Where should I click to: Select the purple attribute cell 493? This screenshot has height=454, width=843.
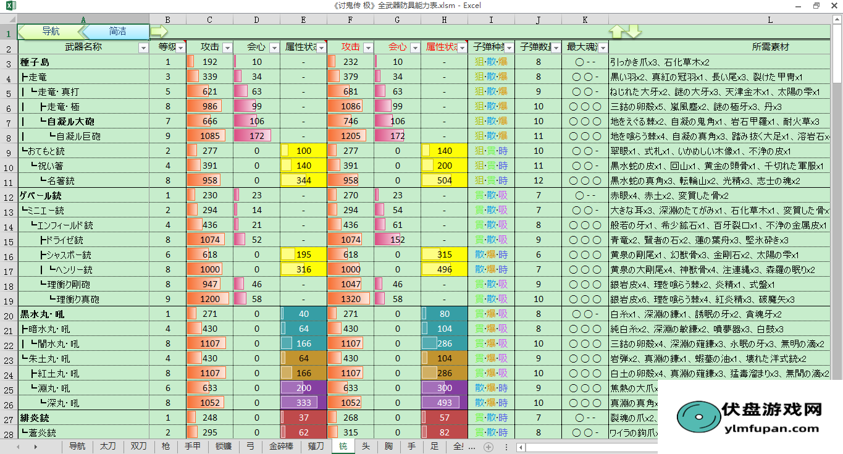(x=444, y=403)
